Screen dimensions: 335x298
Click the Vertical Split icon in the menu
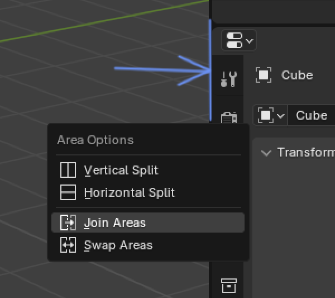(x=68, y=170)
